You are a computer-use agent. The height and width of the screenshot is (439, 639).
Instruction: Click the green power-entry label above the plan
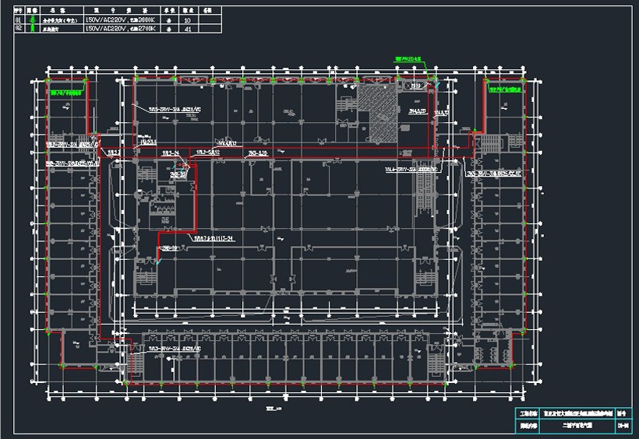pyautogui.click(x=408, y=58)
